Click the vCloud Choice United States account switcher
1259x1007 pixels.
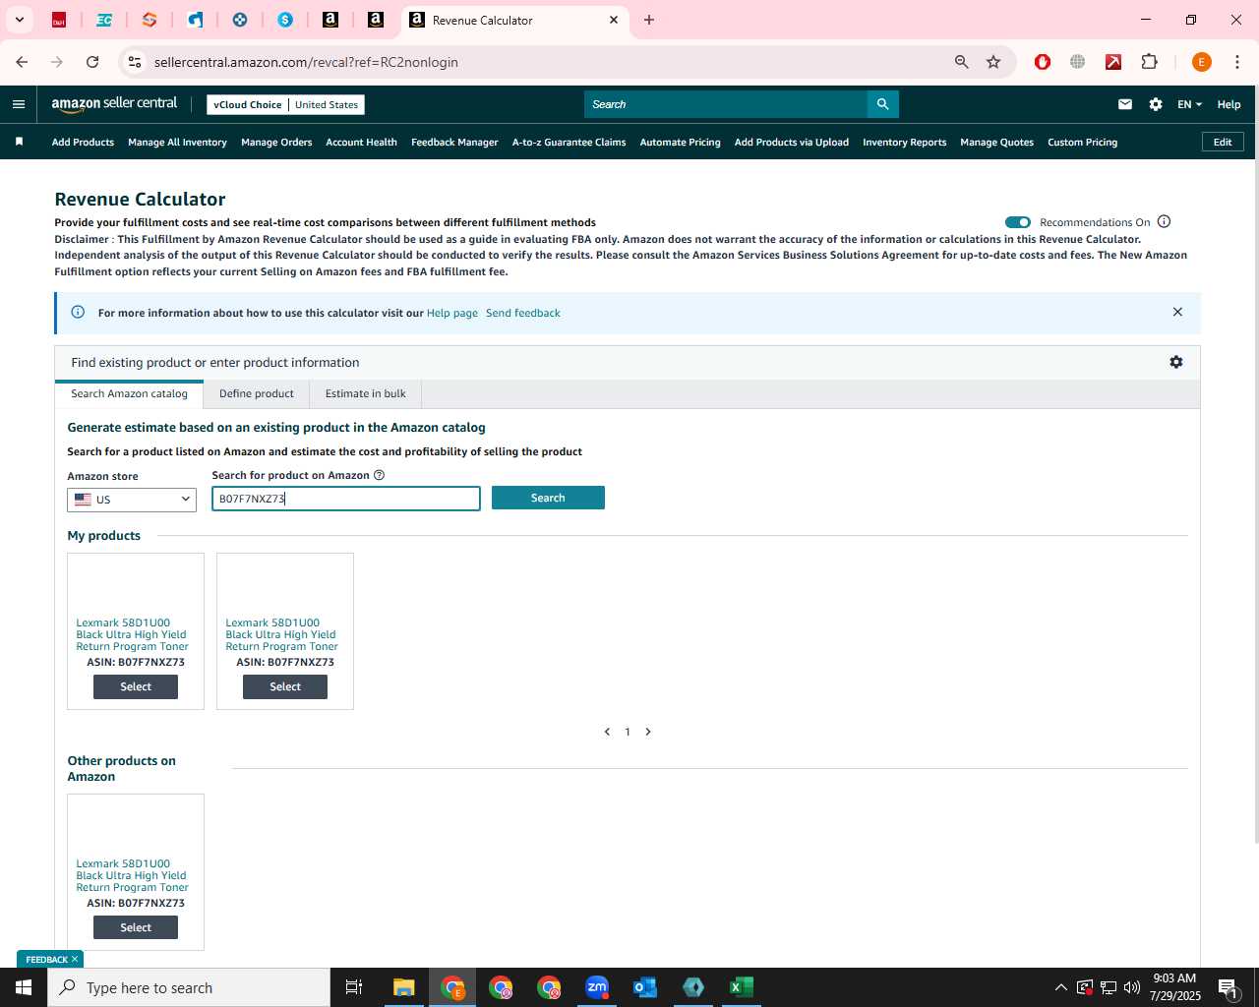(285, 104)
